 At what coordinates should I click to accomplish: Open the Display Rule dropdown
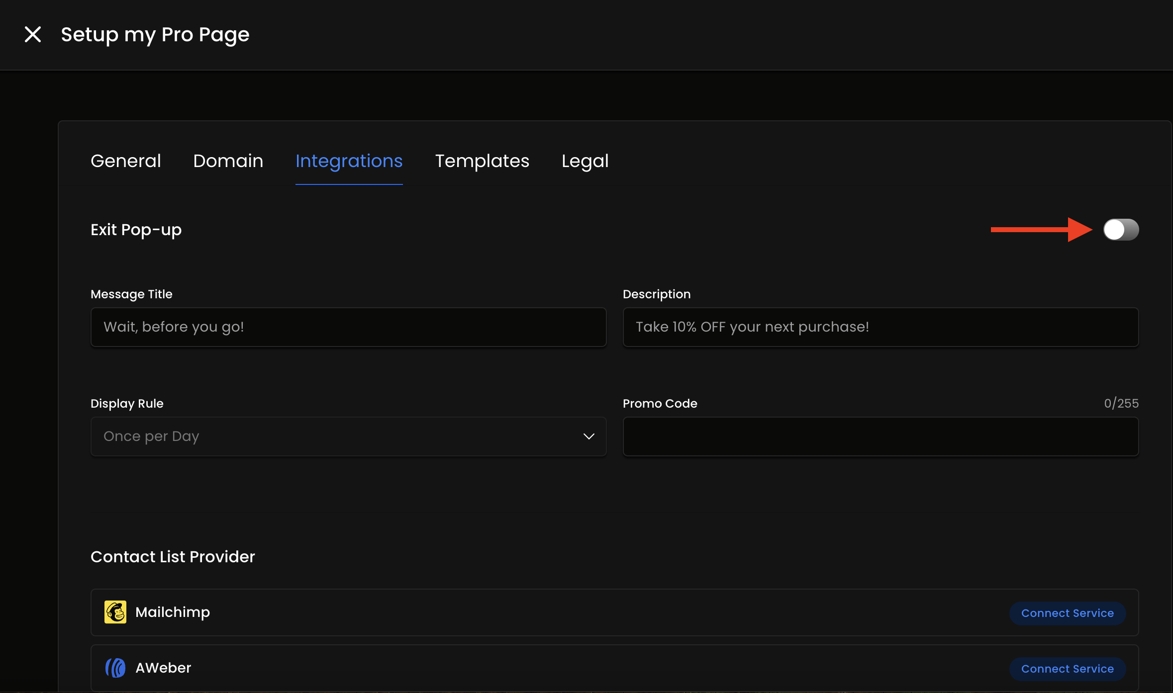pyautogui.click(x=348, y=436)
